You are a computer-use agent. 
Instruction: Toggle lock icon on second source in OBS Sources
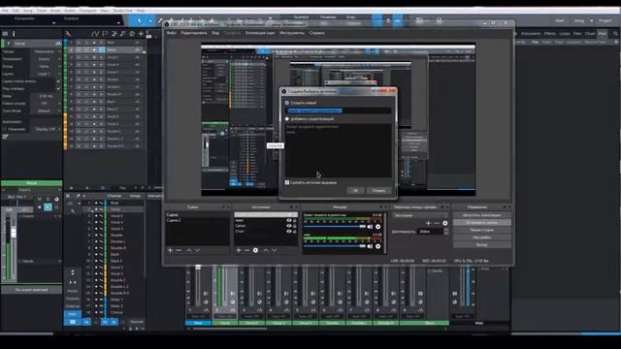click(x=295, y=220)
